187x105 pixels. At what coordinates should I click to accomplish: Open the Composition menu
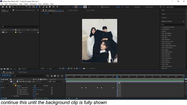[x=13, y=4]
